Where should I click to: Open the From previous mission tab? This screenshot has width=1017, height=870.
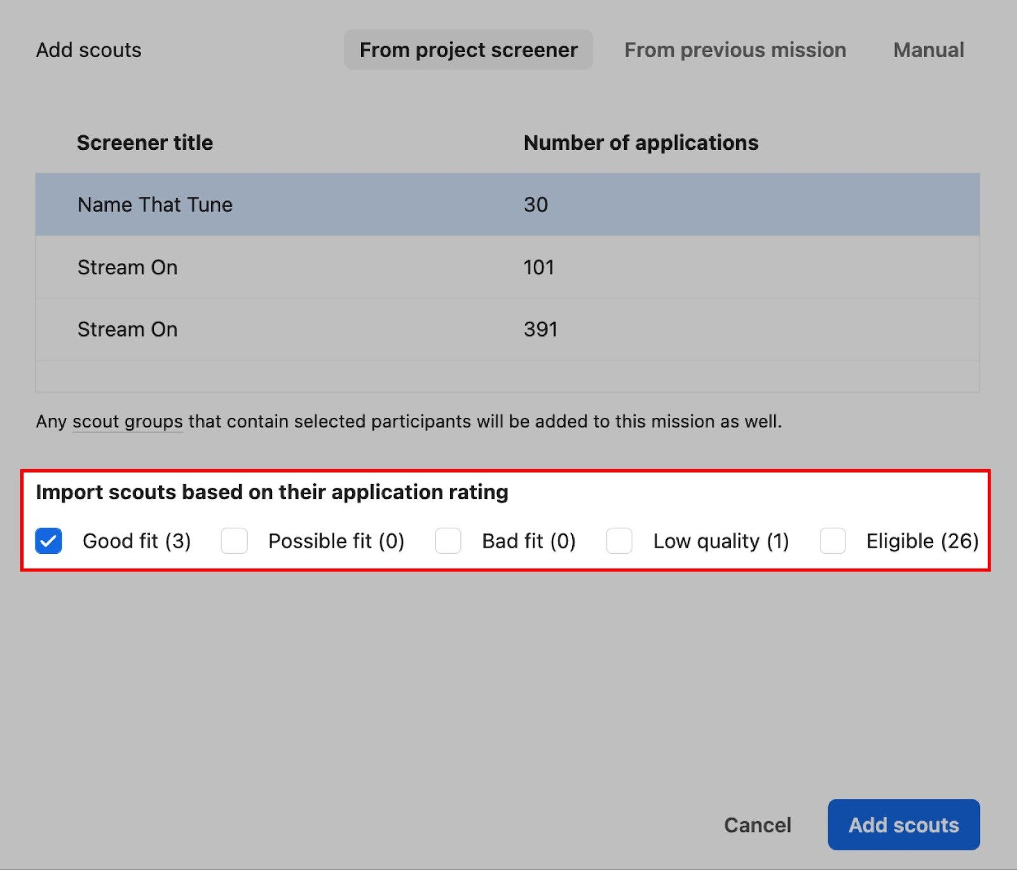pyautogui.click(x=735, y=50)
